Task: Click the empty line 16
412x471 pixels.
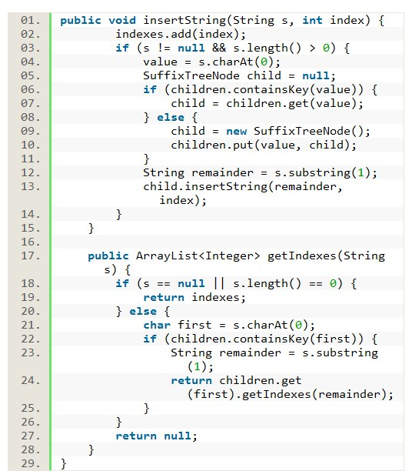Action: pos(228,242)
